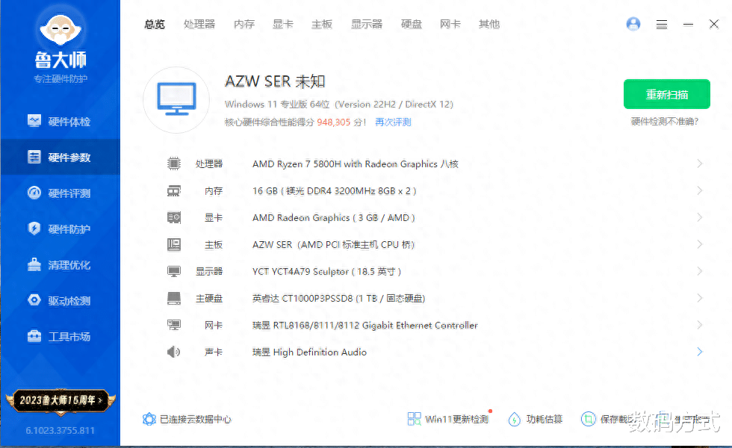Viewport: 732px width, 448px height.
Task: Open the hamburger main menu icon
Action: (662, 24)
